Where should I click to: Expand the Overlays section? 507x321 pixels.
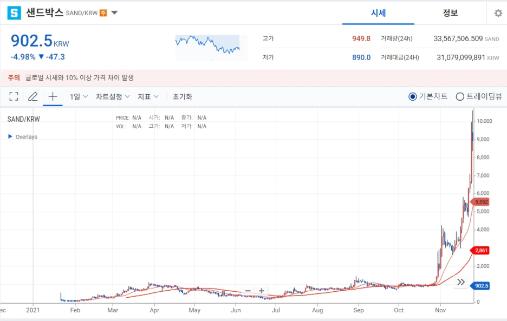[23, 137]
